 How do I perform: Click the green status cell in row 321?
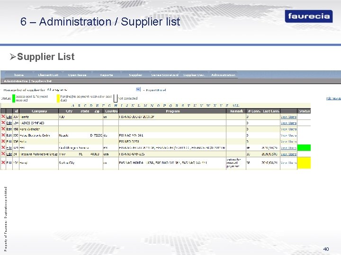click(304, 148)
